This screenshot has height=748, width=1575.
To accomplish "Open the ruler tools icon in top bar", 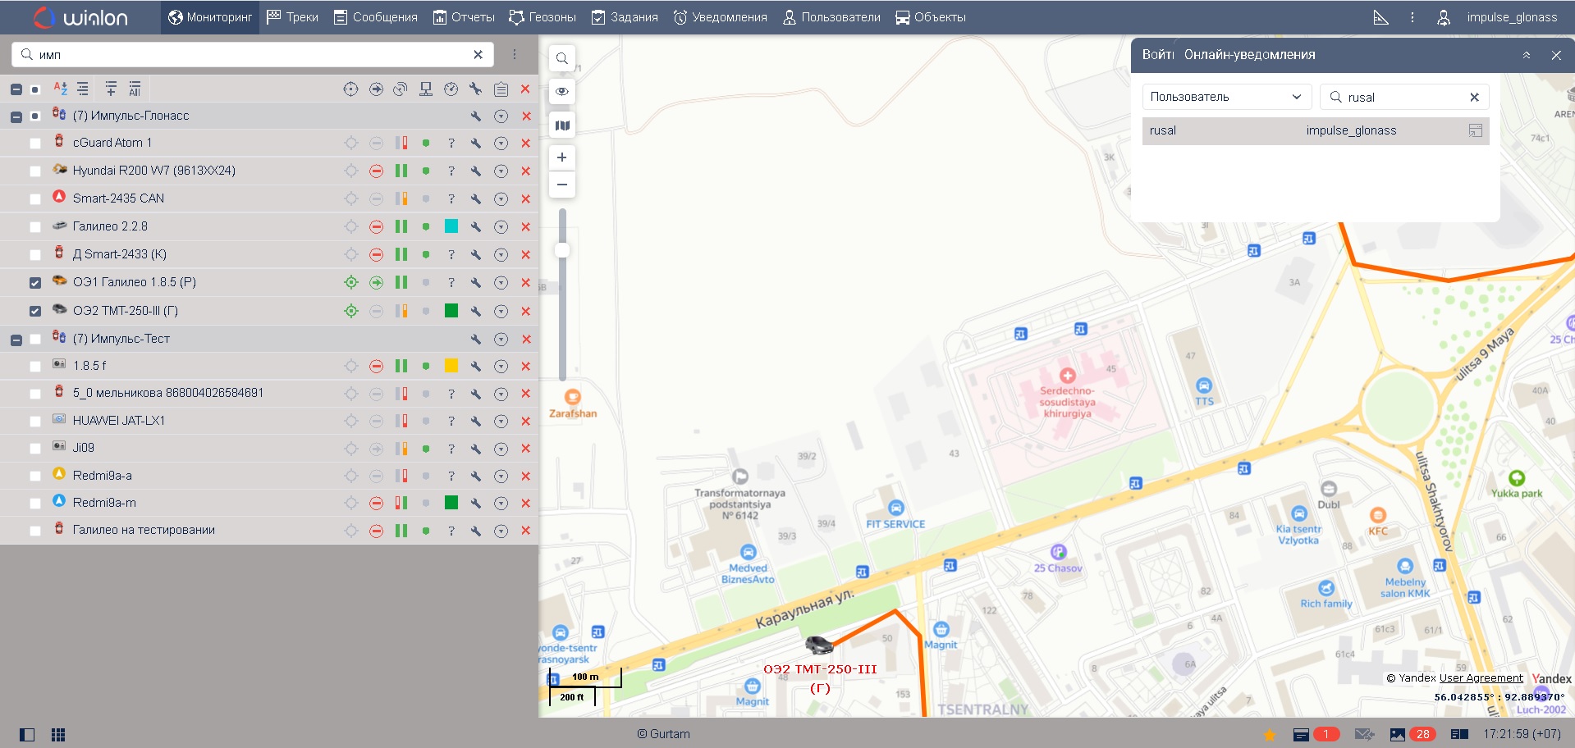I will (x=1380, y=17).
